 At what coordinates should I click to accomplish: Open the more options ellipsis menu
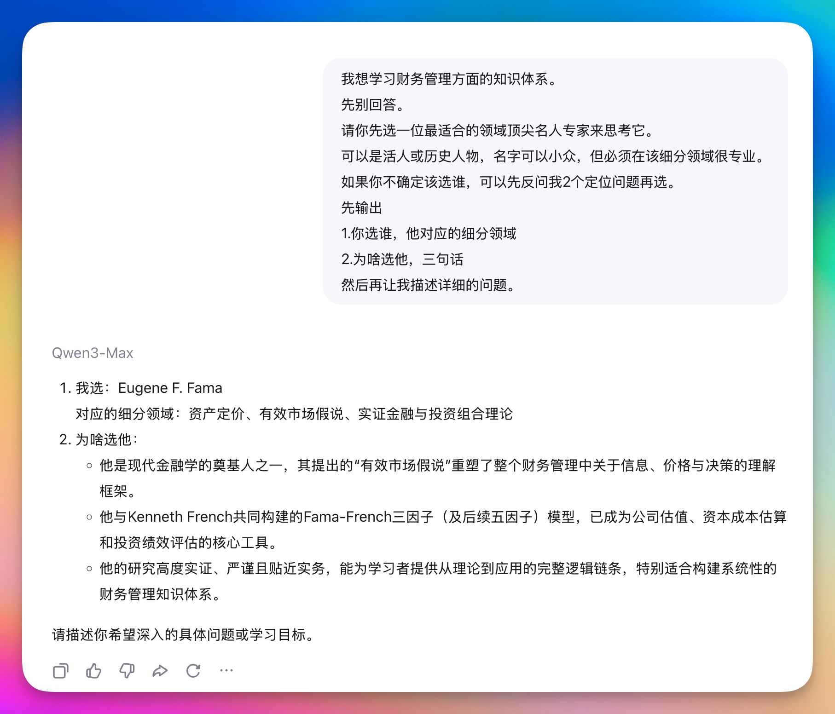click(226, 671)
